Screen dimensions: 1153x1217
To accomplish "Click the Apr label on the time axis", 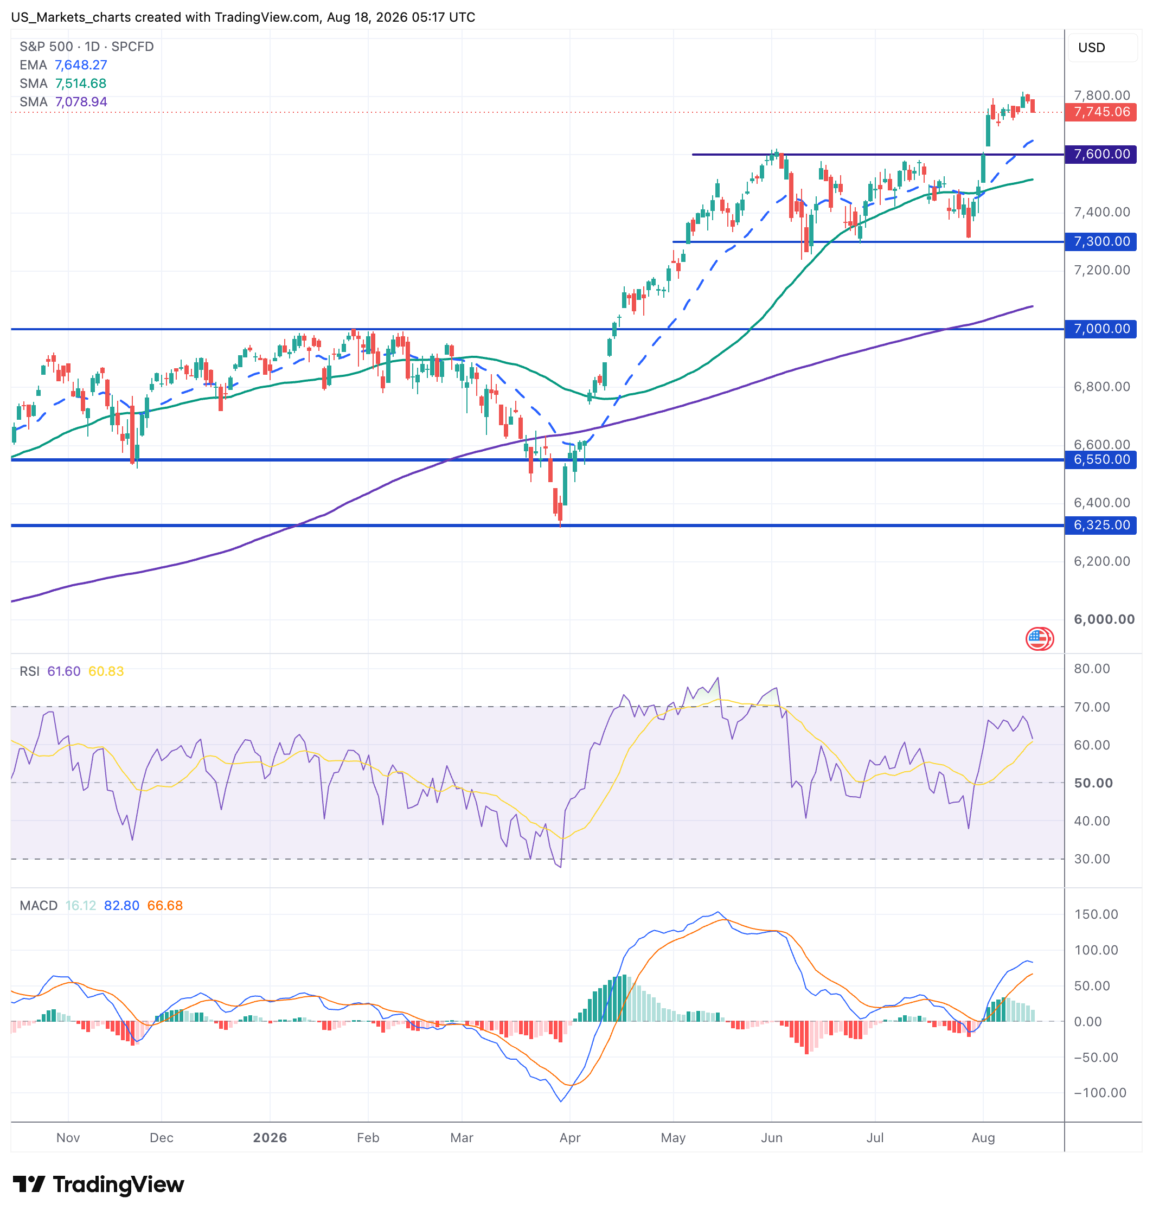I will point(570,1138).
